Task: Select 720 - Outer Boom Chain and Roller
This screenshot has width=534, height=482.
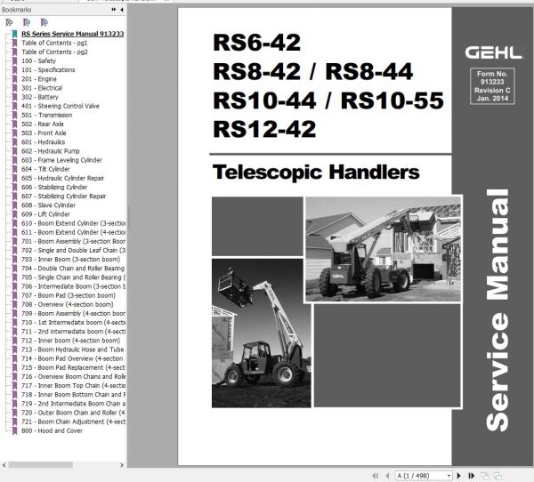Action: [73, 413]
